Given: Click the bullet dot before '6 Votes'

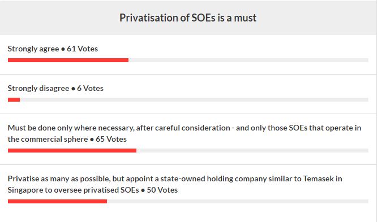Looking at the screenshot, I should (74, 89).
